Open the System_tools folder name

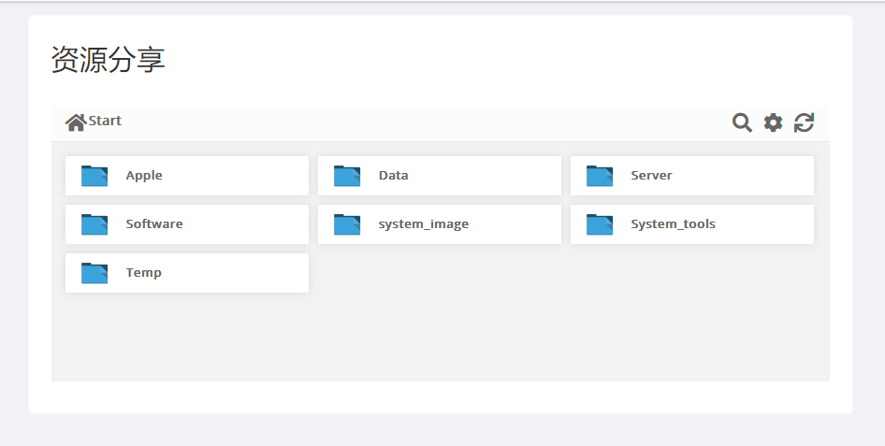pyautogui.click(x=673, y=224)
